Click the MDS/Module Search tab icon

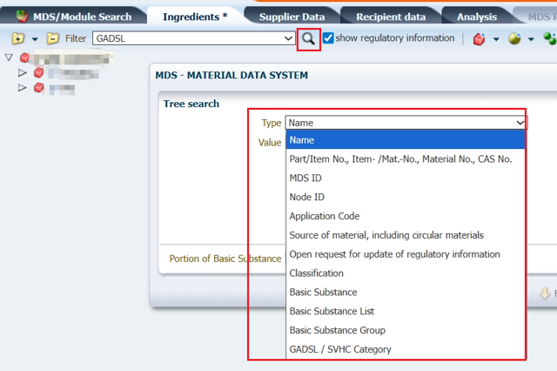pos(21,16)
